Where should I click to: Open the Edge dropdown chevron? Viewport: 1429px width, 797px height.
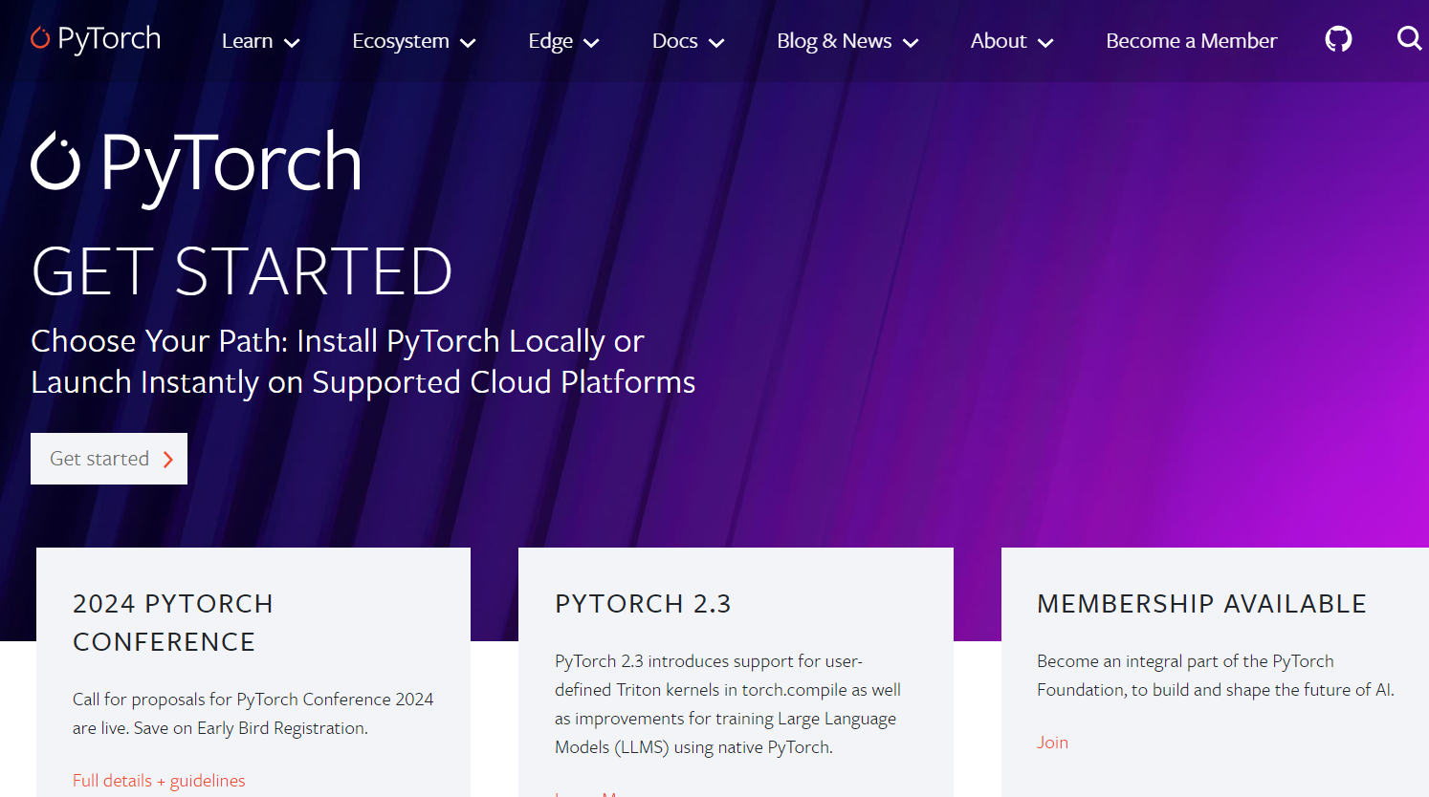coord(591,42)
